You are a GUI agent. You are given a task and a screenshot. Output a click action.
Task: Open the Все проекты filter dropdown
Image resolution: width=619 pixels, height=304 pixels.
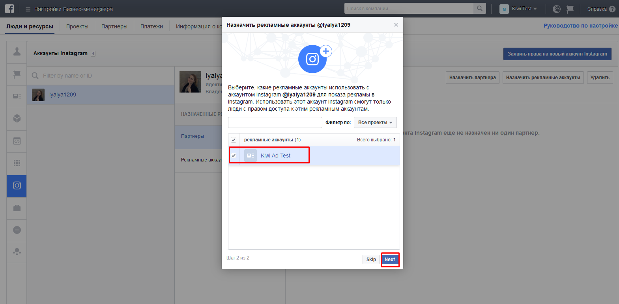point(375,122)
